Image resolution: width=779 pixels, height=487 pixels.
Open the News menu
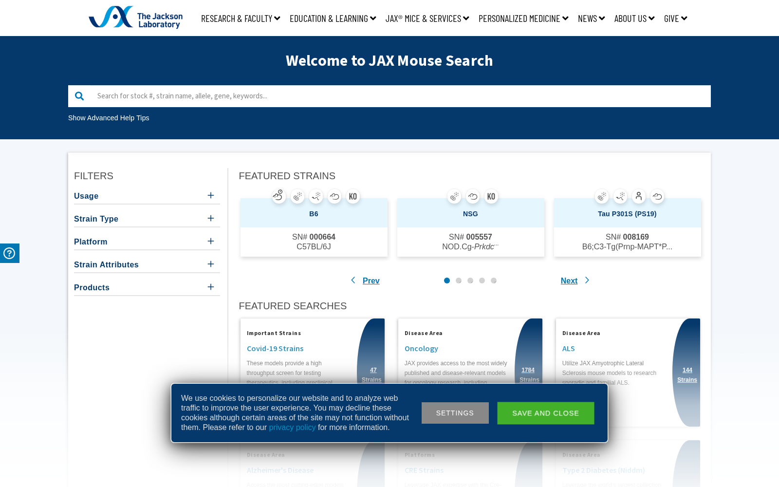(x=592, y=19)
